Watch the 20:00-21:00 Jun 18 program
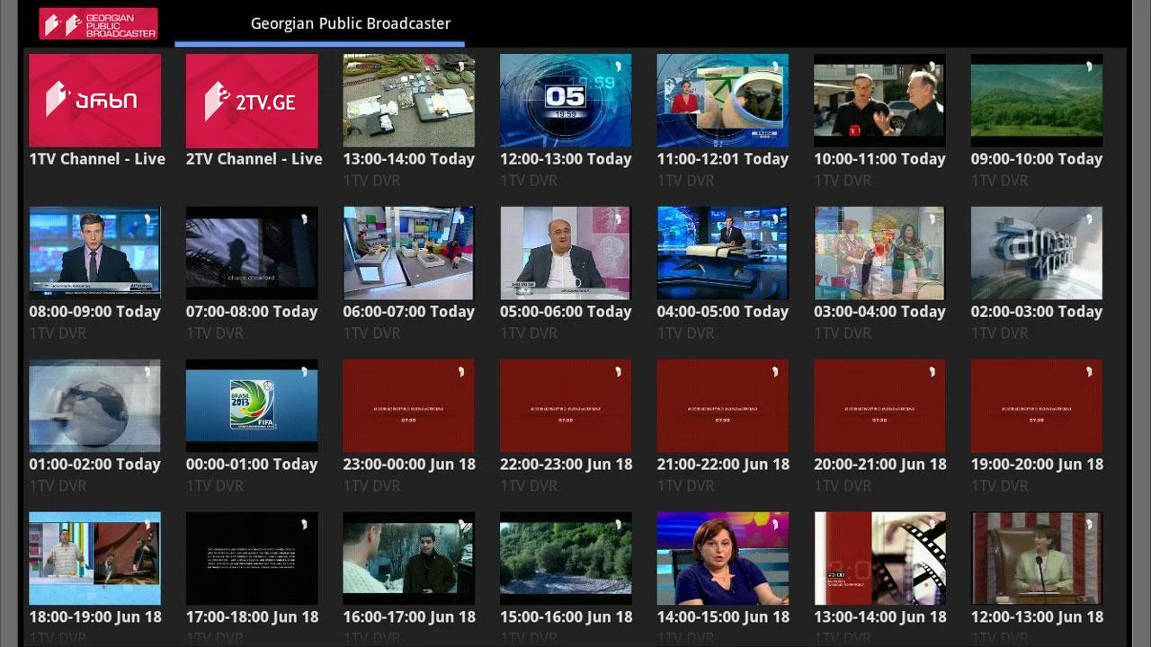1151x647 pixels. [x=879, y=405]
